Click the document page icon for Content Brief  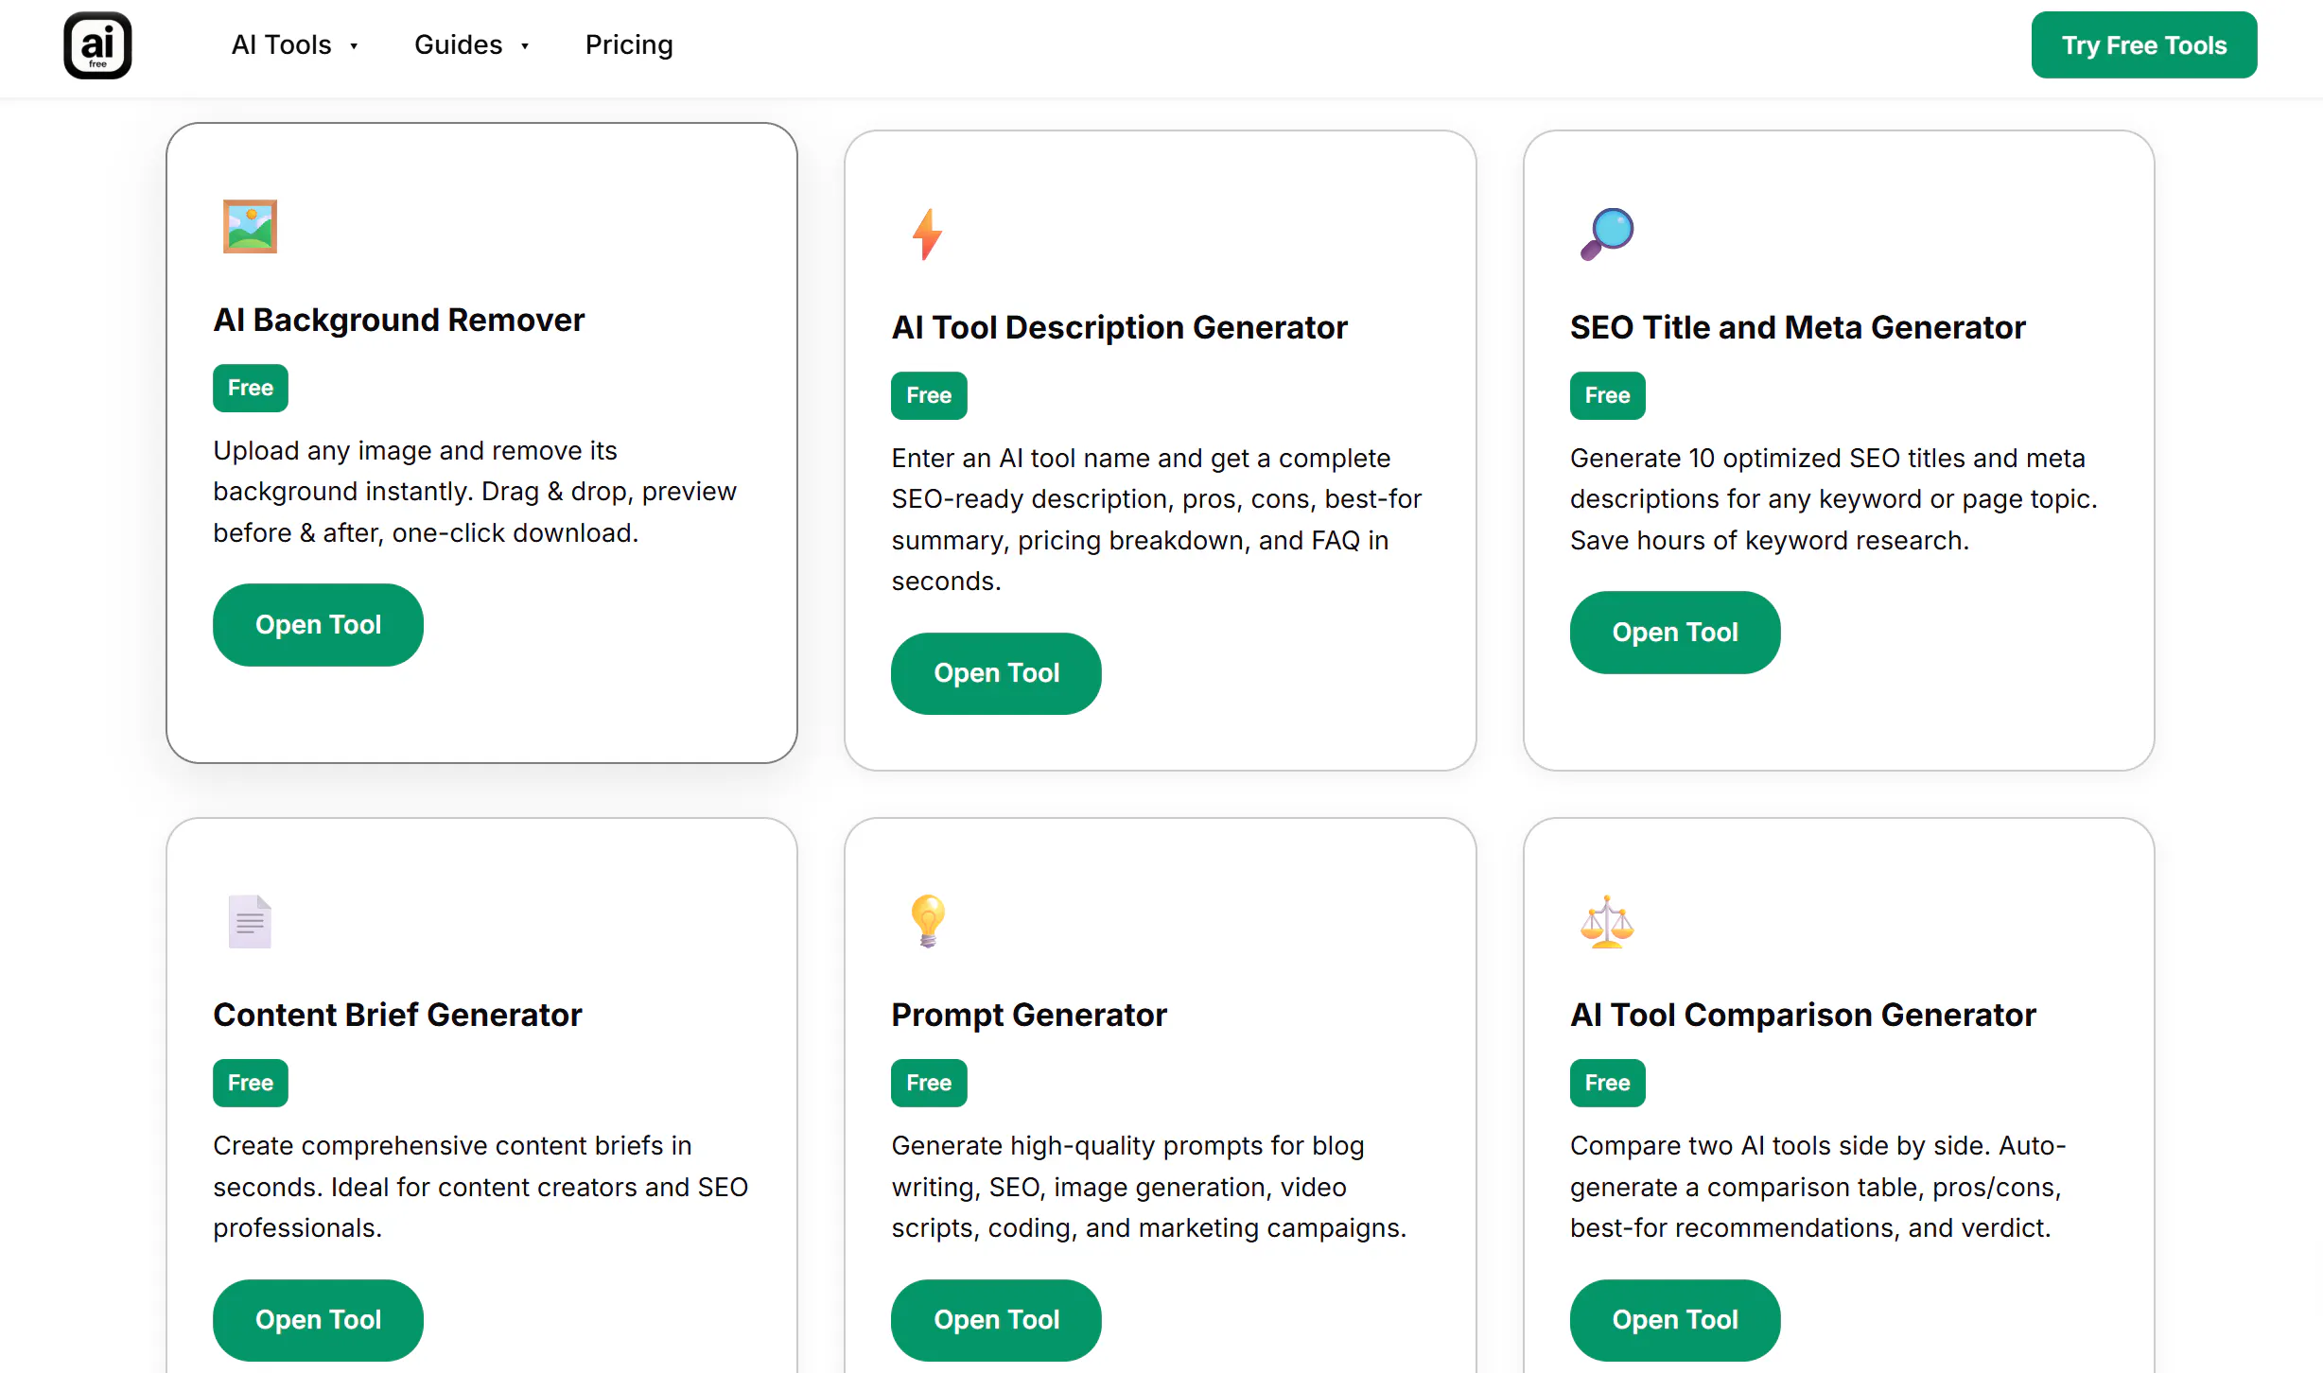[x=250, y=921]
